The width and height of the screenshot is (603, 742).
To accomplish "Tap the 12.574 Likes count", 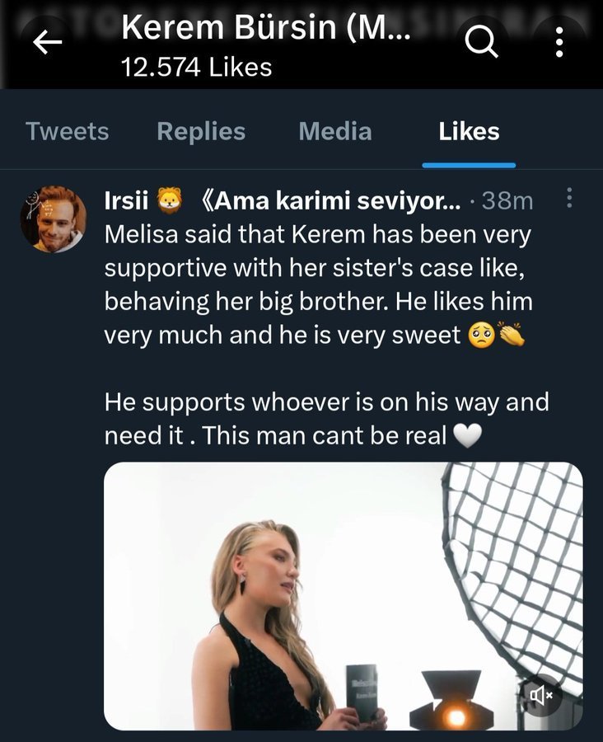I will [x=196, y=68].
